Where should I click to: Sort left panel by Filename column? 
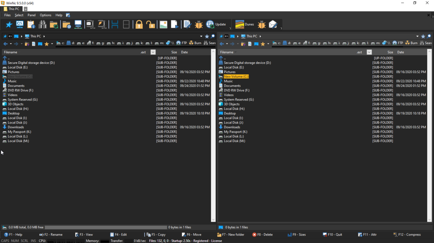[x=11, y=52]
